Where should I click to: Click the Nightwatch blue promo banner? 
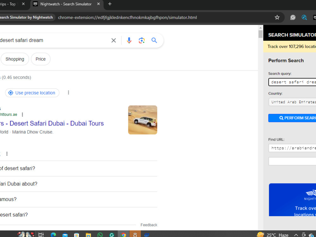coord(292,200)
